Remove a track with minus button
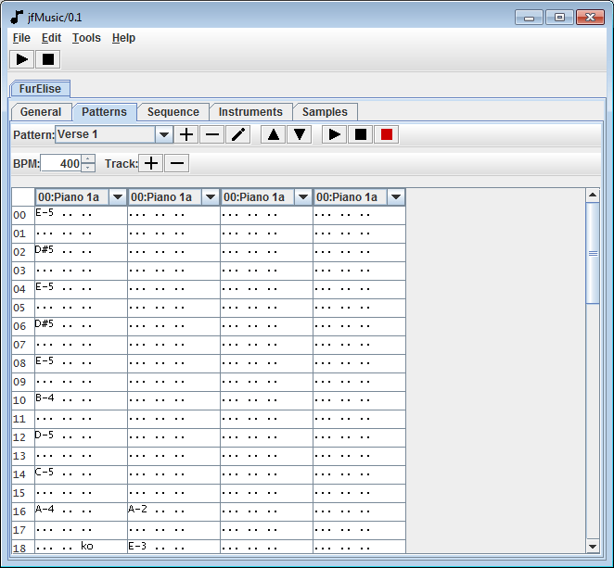614x568 pixels. click(176, 163)
